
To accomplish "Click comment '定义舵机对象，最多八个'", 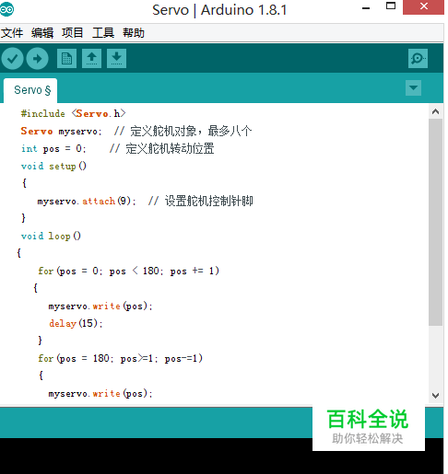I will 191,132.
